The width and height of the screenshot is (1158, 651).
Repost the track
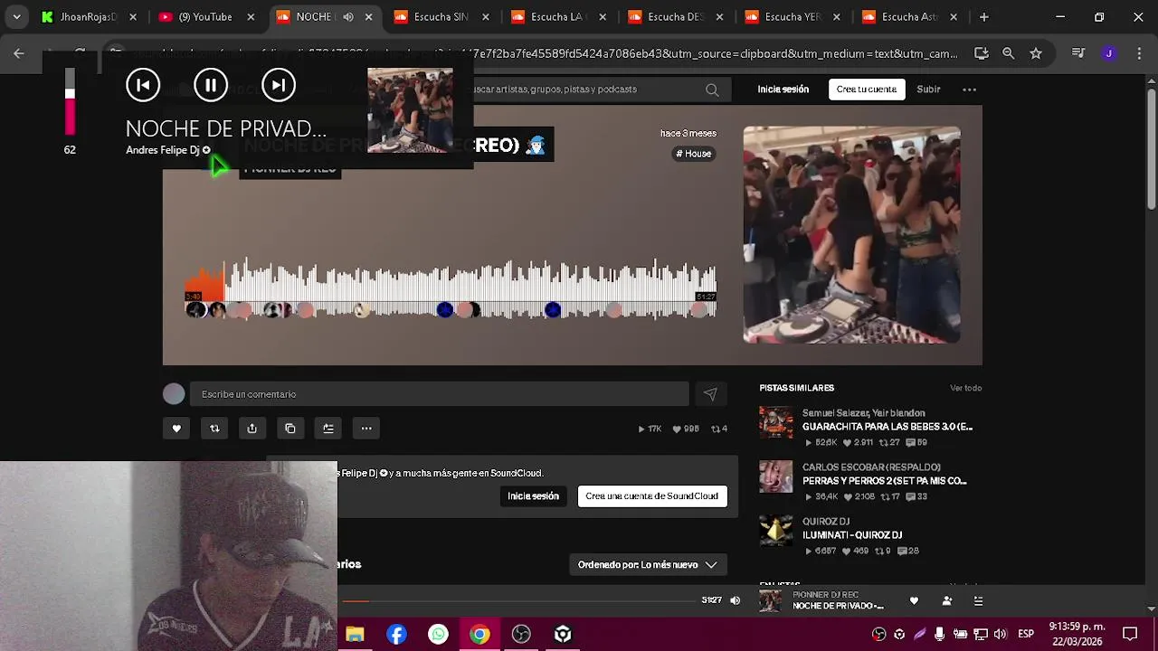214,429
